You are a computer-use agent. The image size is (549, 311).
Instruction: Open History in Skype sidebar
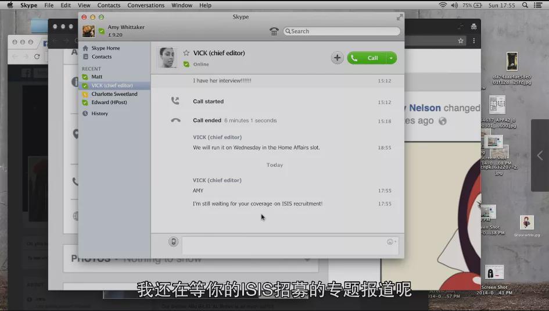(x=100, y=113)
